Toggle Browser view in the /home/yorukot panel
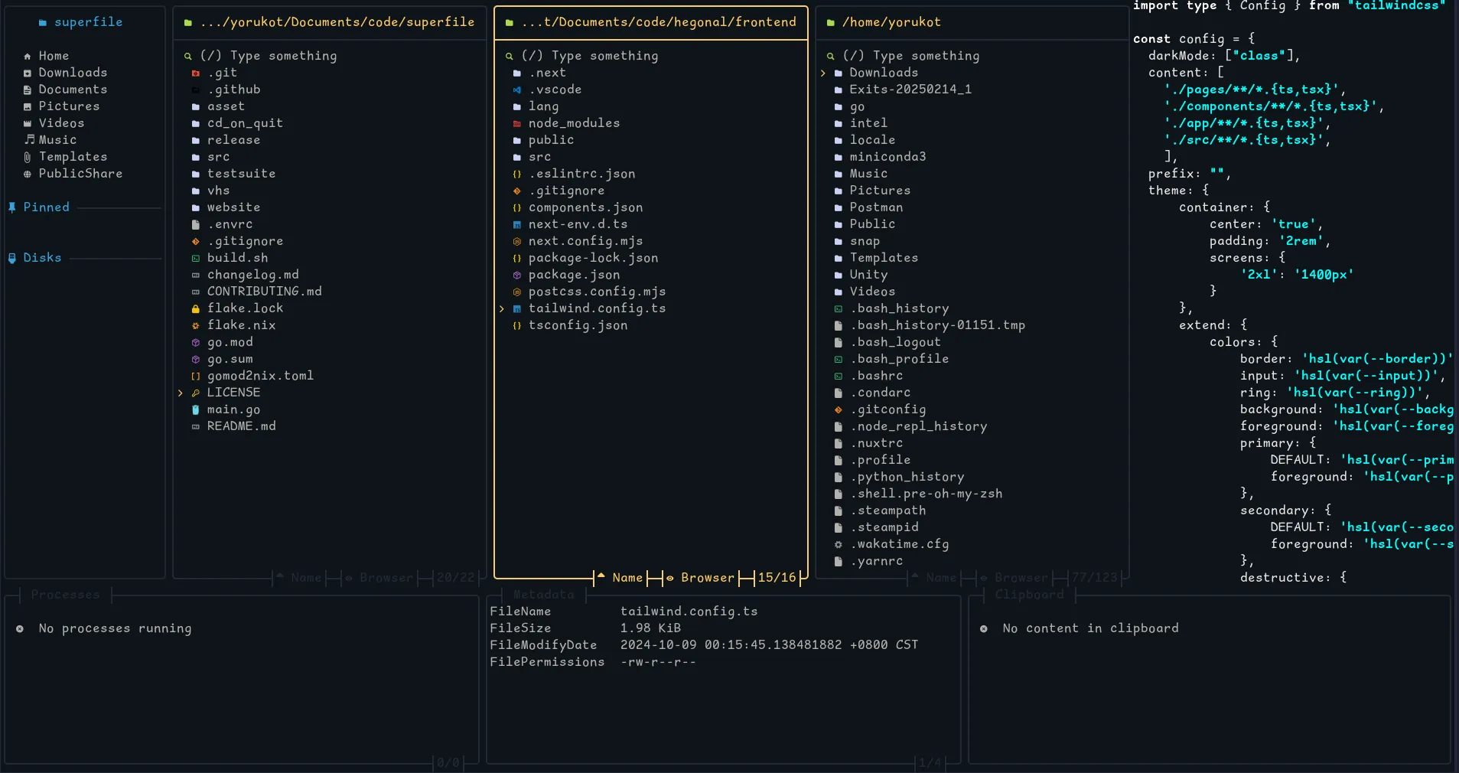1459x773 pixels. [1021, 578]
